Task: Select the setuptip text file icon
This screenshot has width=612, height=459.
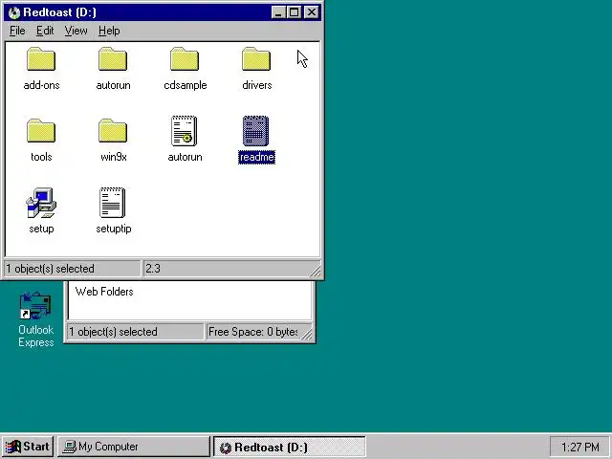Action: (113, 203)
